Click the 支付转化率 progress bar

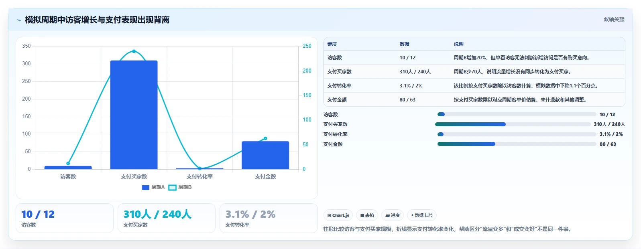point(517,134)
